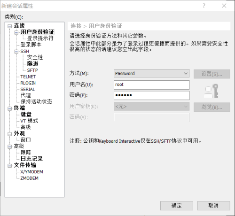The width and height of the screenshot is (235, 216).
Task: Select 日志记录 tree item
Action: coord(31,159)
